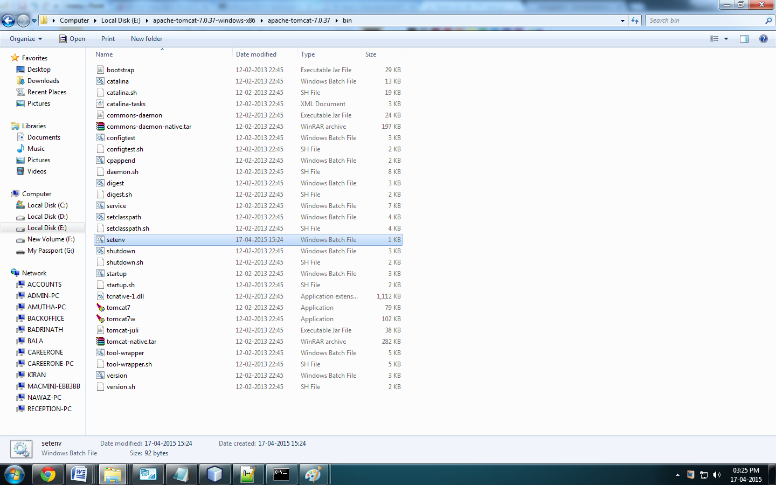Open ACCOUNTS network computer
Image resolution: width=776 pixels, height=485 pixels.
pyautogui.click(x=44, y=285)
